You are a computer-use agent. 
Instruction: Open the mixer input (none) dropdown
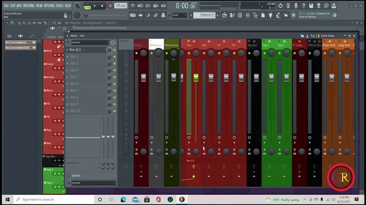[90, 42]
